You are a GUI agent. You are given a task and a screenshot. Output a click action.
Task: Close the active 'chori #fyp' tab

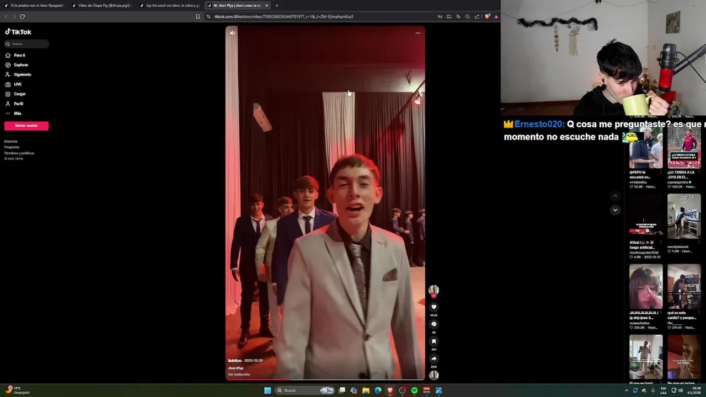[266, 6]
